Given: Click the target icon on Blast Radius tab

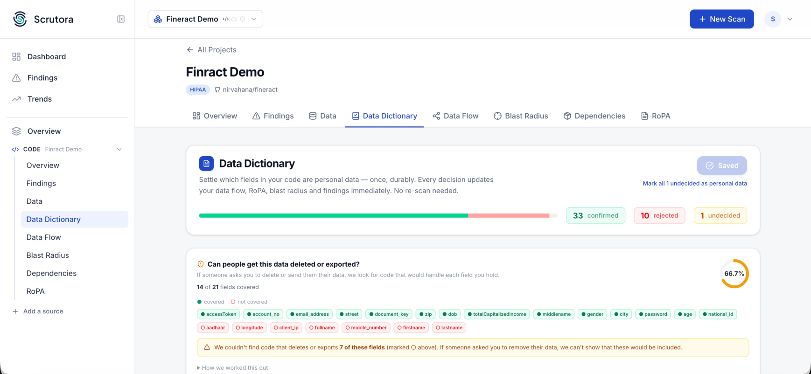Looking at the screenshot, I should pos(497,116).
